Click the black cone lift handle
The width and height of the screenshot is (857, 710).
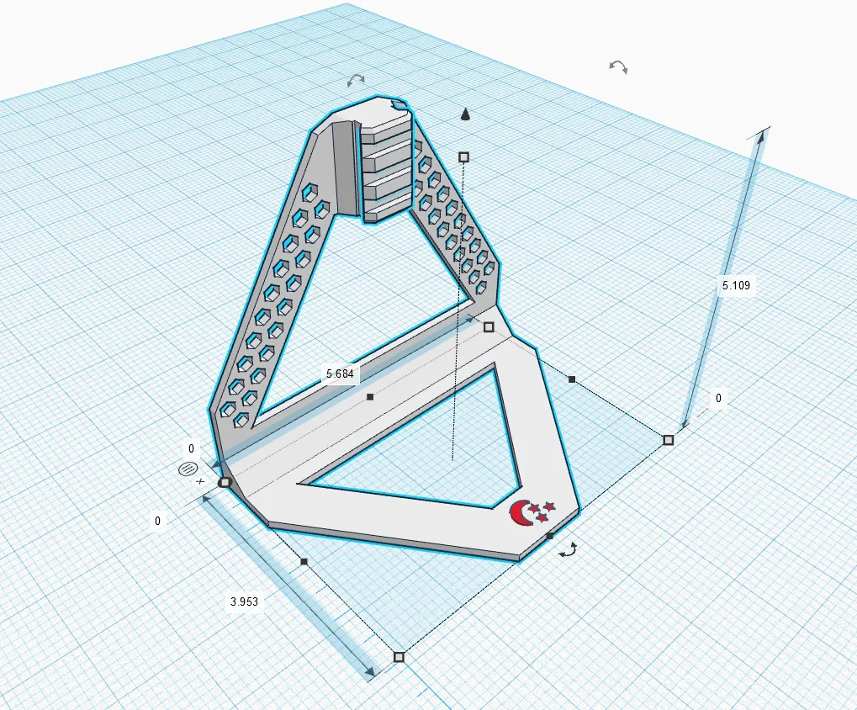[465, 114]
